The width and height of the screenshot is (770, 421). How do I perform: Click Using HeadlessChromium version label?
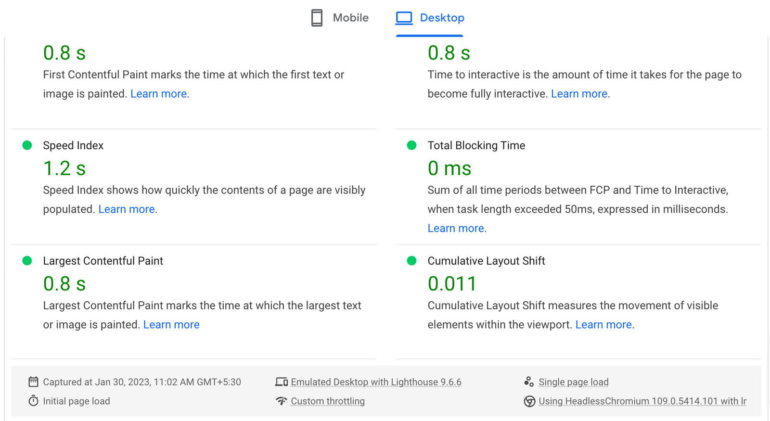point(642,401)
